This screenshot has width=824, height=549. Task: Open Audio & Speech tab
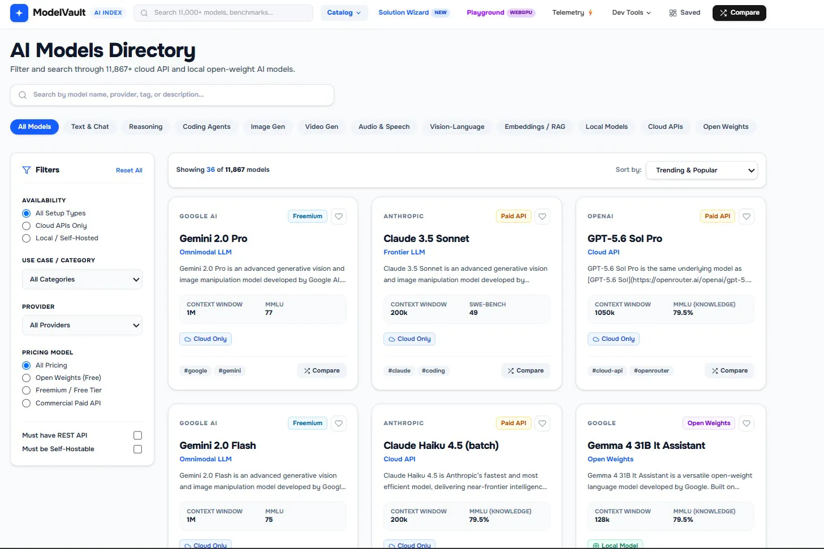coord(384,127)
